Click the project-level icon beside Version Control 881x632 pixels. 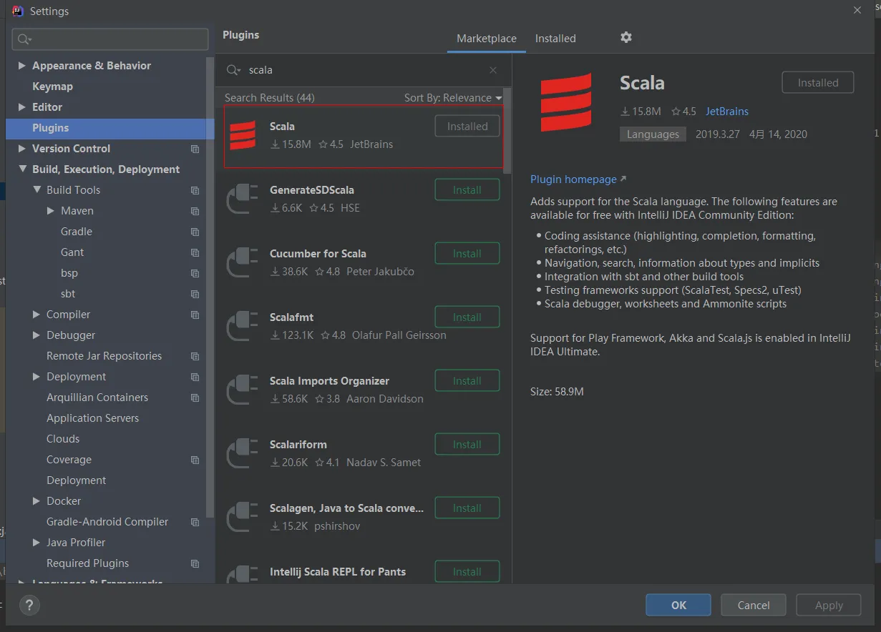tap(195, 149)
